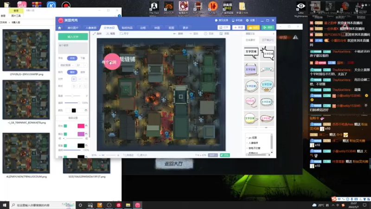Open the 拼图 tab

157,28
